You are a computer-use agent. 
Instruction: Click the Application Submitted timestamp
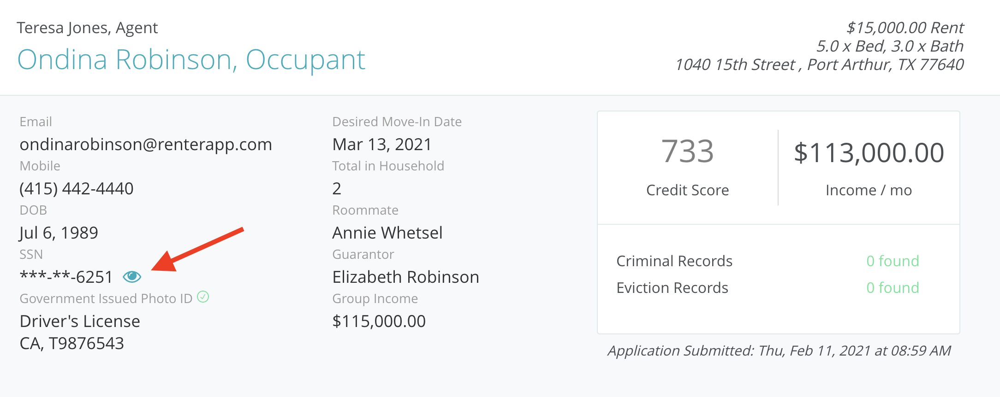pos(779,351)
